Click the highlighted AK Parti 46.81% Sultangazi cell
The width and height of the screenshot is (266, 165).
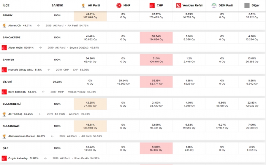(90, 126)
